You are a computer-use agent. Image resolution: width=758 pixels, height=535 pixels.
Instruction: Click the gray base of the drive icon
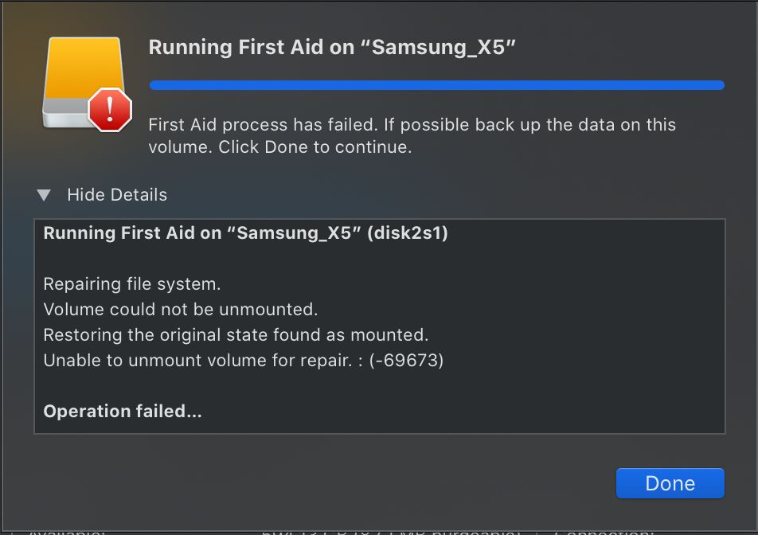point(64,114)
